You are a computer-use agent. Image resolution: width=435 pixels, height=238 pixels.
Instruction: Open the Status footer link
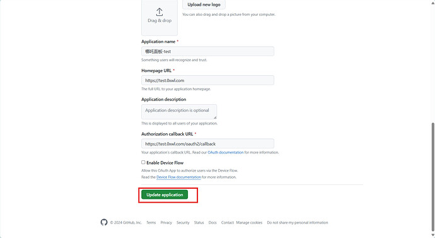tap(199, 222)
